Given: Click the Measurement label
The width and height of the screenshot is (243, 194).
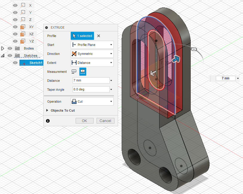Looking at the screenshot, I should tap(57, 72).
